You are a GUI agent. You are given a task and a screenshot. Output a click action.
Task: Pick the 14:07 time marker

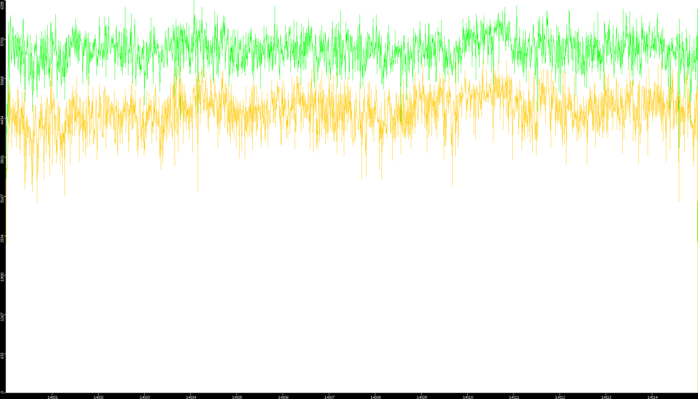[x=329, y=397]
